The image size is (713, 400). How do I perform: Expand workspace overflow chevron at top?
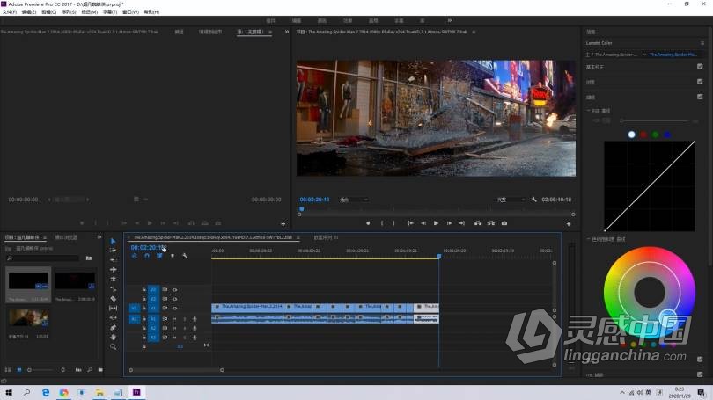tap(450, 20)
